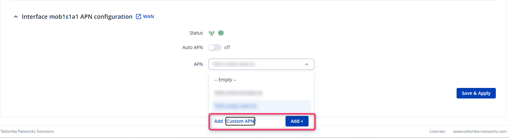Screen dimensions: 509x138
Task: Click the green globe status icon
Action: coord(221,33)
